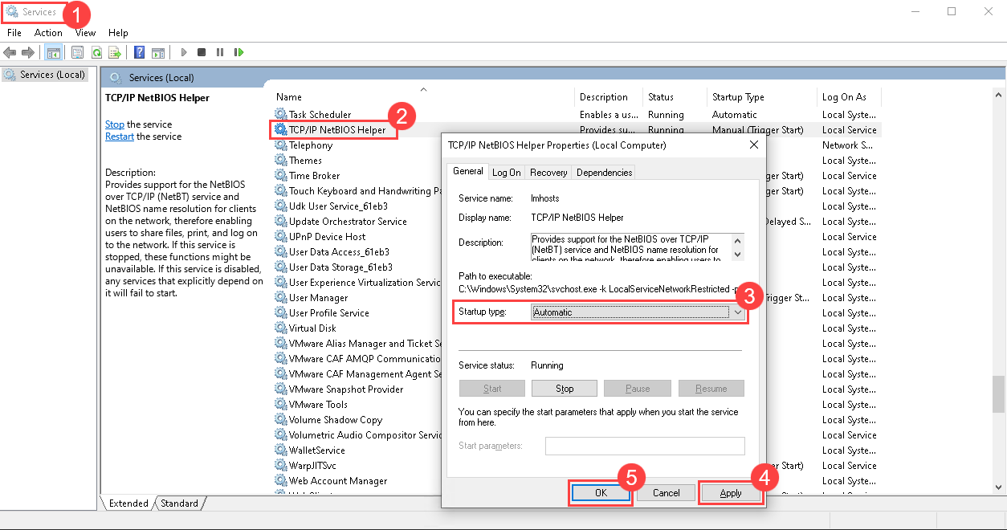Screen dimensions: 1007x530
Task: Open Export List from the toolbar
Action: pyautogui.click(x=116, y=52)
